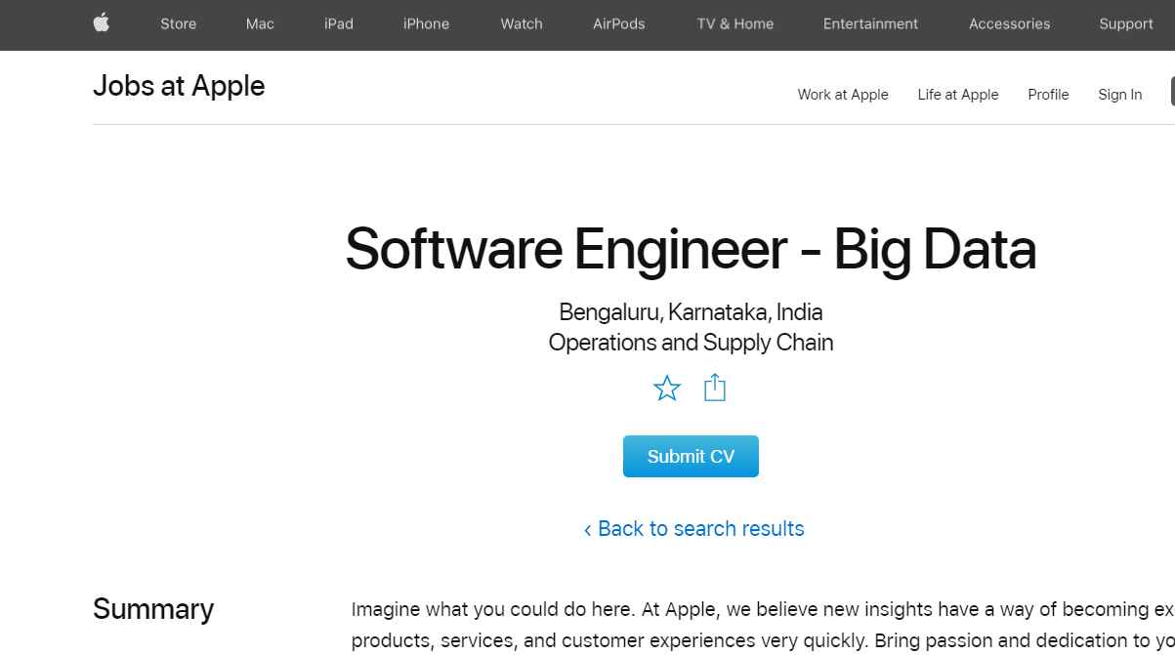Click the Sign In link

point(1120,95)
